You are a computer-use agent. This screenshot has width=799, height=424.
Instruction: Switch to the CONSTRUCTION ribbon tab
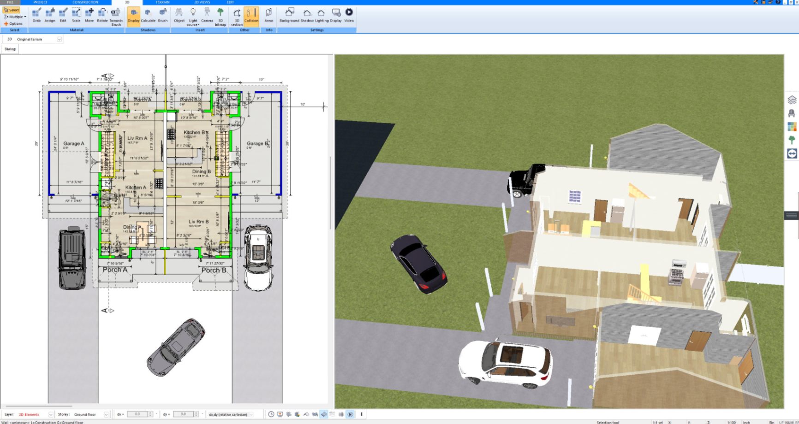tap(85, 2)
